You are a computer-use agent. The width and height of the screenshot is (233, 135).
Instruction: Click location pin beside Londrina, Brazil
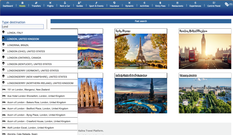pyautogui.click(x=4, y=44)
